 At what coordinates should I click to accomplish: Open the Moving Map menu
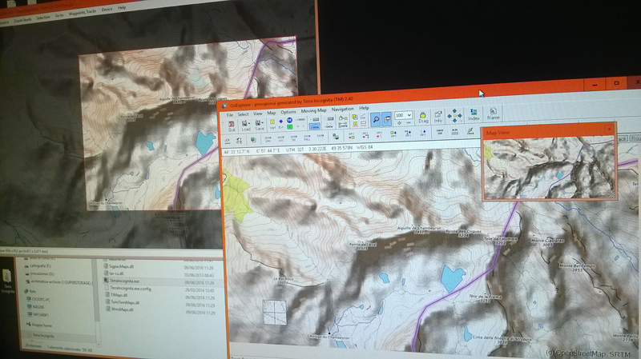(314, 110)
